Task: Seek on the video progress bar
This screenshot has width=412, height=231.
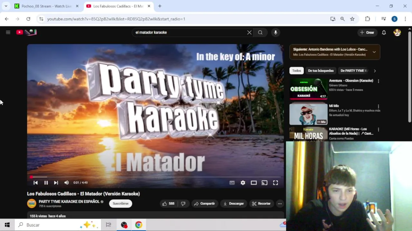Action: pos(155,177)
